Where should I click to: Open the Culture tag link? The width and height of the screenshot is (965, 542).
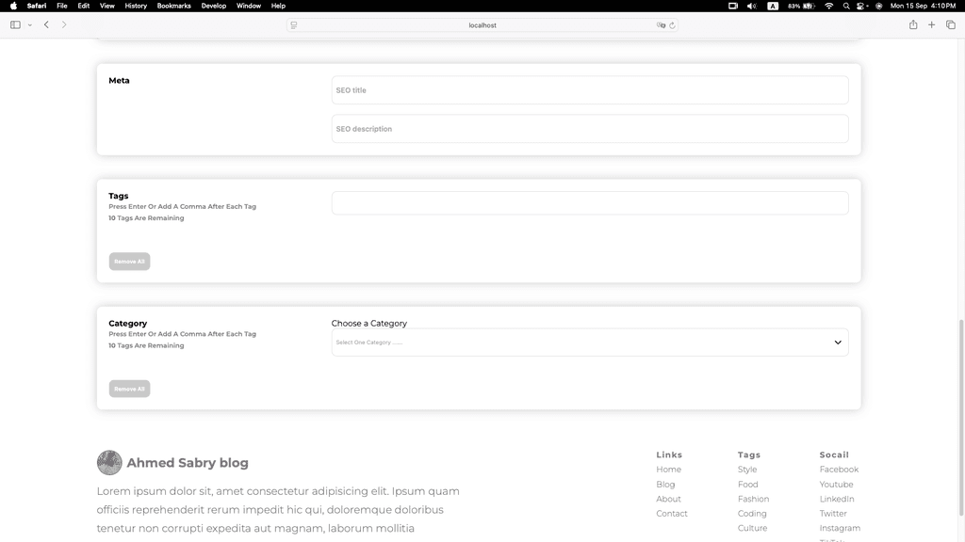coord(753,528)
